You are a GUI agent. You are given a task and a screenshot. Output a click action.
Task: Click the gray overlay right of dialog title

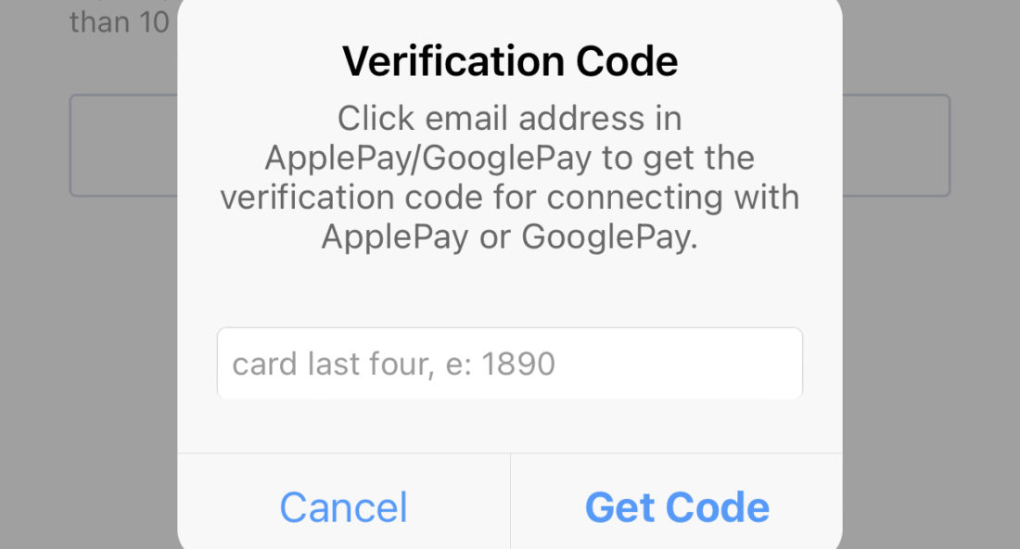930,47
